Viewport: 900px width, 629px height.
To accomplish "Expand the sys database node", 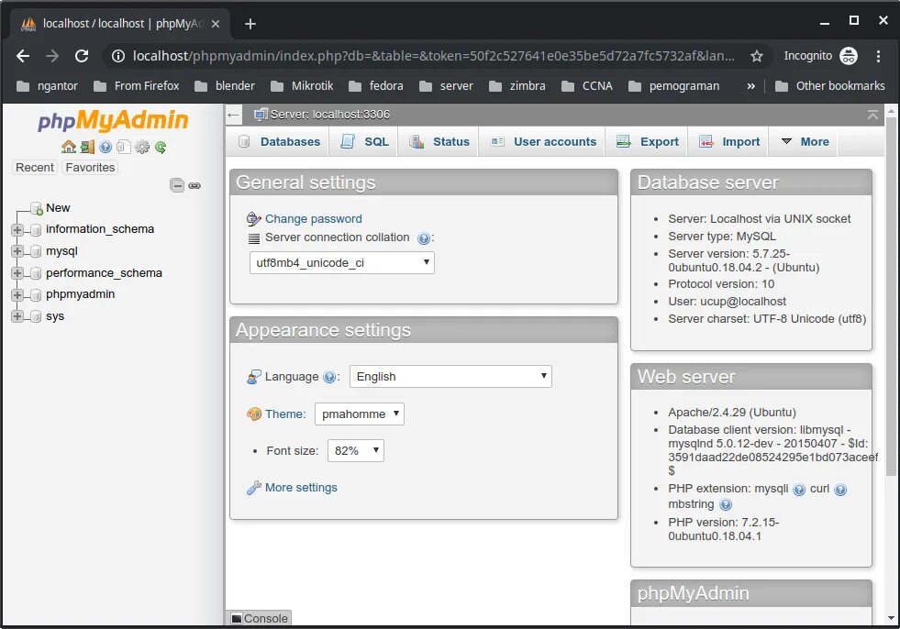I will [x=17, y=316].
